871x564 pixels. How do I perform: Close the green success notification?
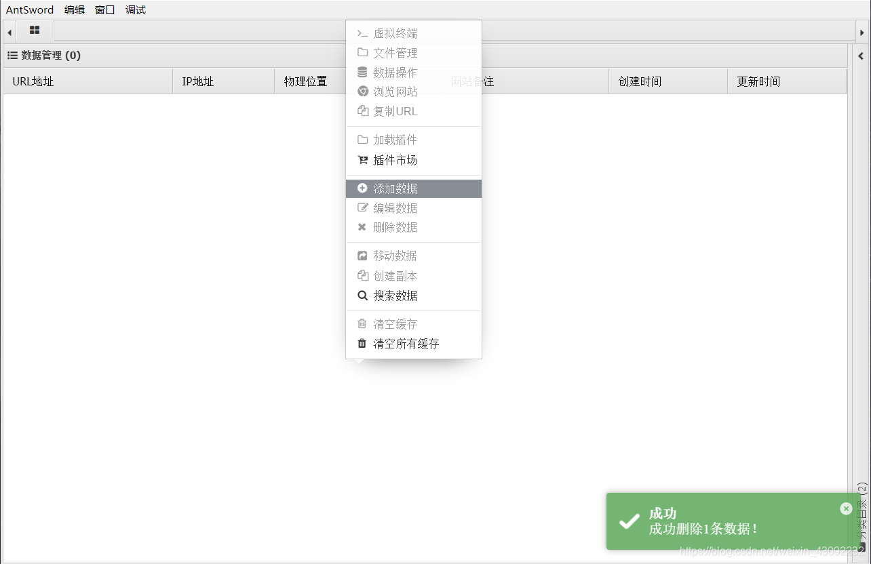846,508
